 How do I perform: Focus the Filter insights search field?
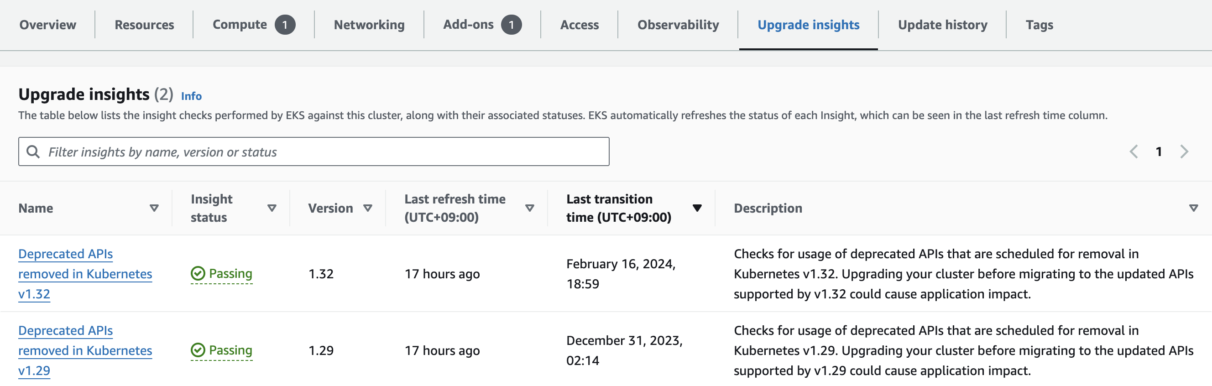314,152
